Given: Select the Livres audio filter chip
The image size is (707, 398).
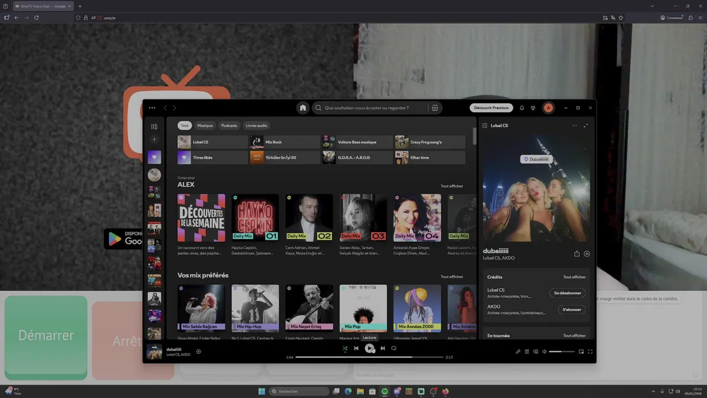Looking at the screenshot, I should pos(256,125).
